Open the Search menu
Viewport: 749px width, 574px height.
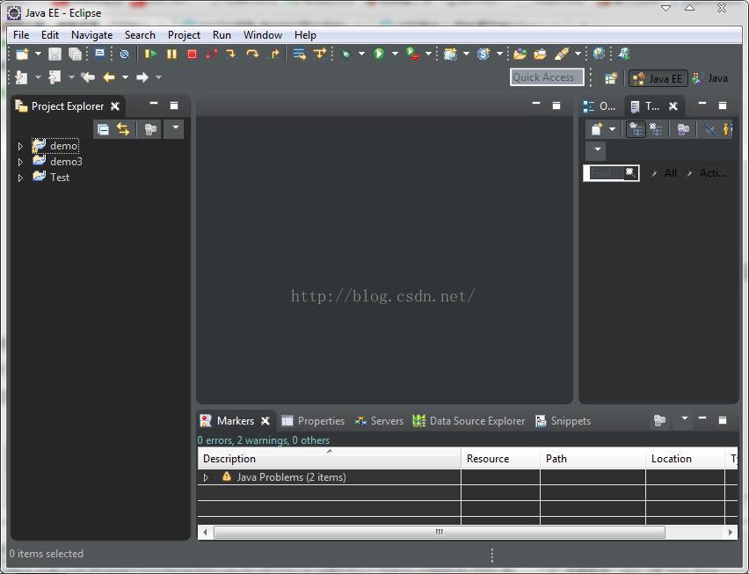pyautogui.click(x=140, y=35)
